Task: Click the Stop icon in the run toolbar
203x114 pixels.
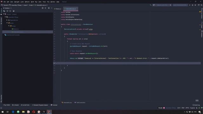Action: coord(195,5)
